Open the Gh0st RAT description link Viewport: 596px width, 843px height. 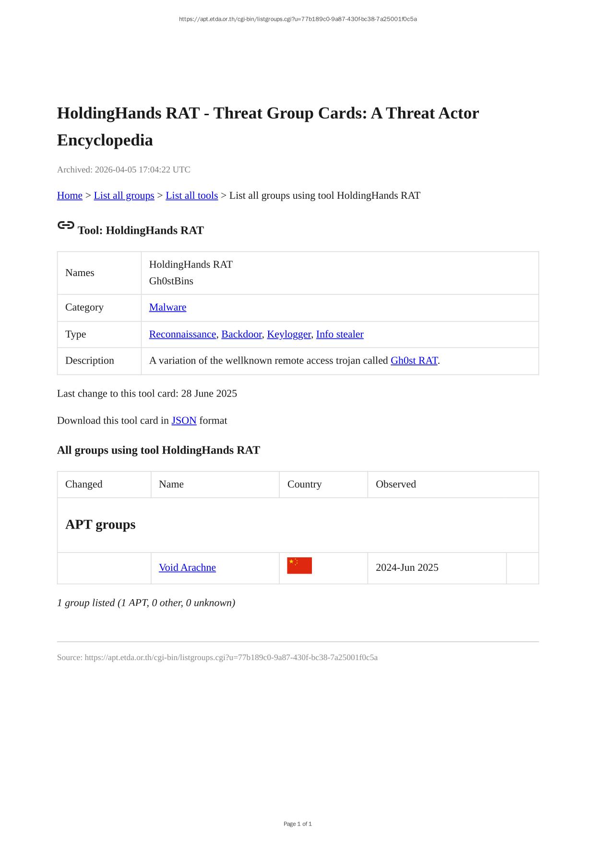pos(414,361)
